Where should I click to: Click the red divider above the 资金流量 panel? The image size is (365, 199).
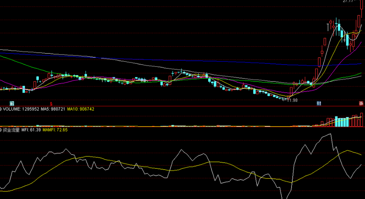pyautogui.click(x=180, y=127)
